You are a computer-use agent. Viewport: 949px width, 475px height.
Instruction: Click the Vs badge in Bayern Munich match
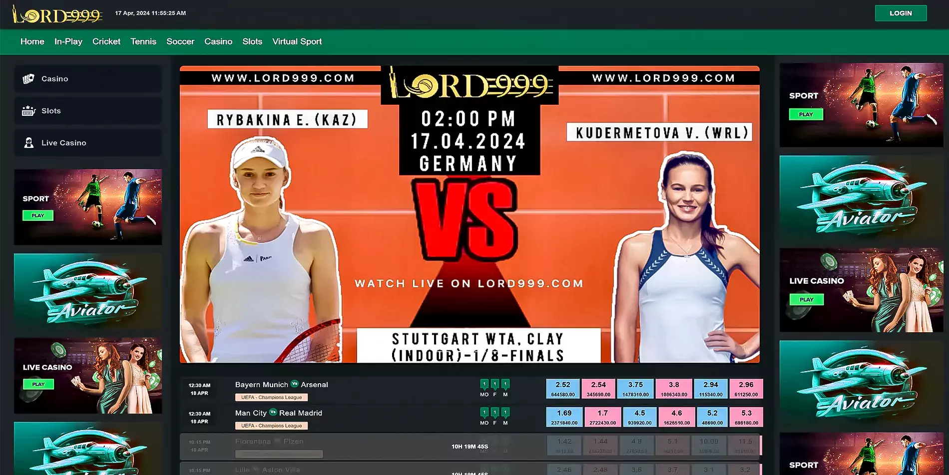coord(294,384)
